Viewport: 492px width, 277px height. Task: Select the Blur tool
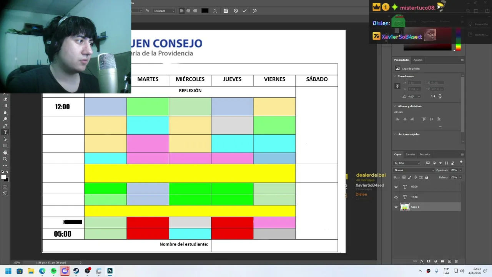5,112
